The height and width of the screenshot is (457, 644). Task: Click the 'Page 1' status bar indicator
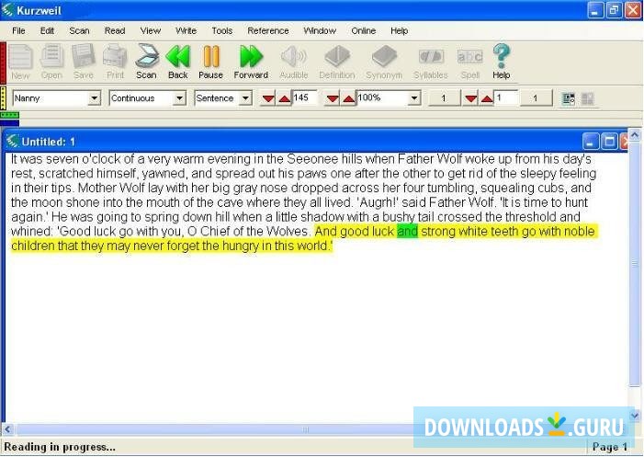click(610, 447)
